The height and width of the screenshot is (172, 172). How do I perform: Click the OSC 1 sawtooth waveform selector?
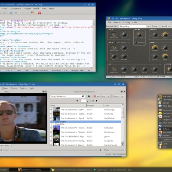coord(114,34)
